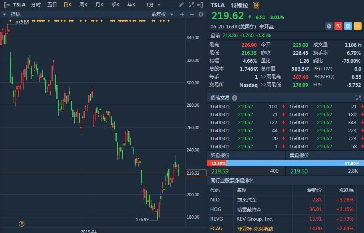364x233 pixels.
Task: Select the 季K quarterly candlestick tab
Action: point(115,5)
